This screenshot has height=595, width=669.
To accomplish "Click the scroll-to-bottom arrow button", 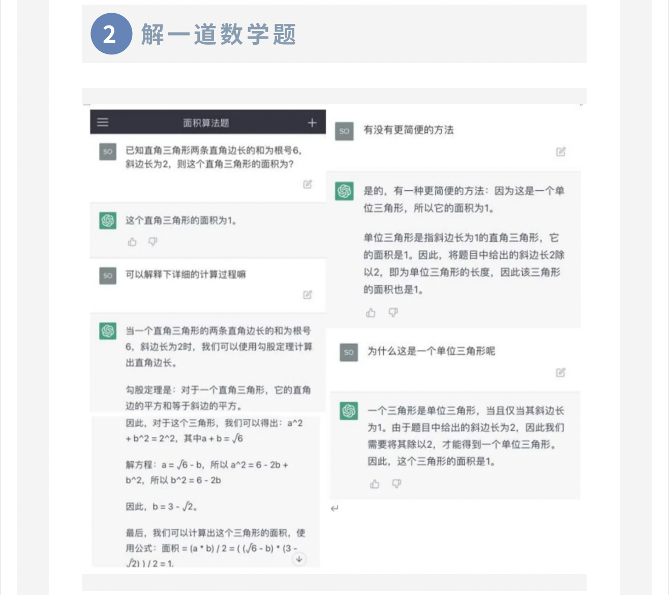I will click(299, 559).
